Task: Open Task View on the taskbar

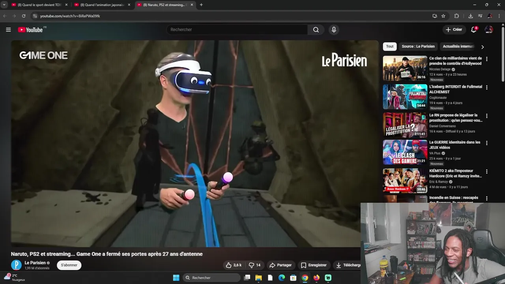Action: [x=247, y=278]
